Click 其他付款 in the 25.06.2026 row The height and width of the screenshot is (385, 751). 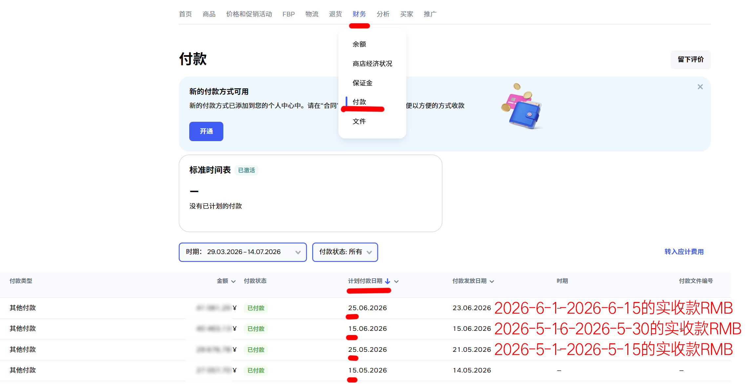[23, 308]
